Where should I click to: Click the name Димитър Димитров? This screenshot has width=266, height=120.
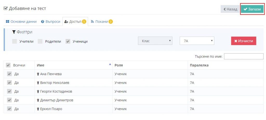coord(57,100)
